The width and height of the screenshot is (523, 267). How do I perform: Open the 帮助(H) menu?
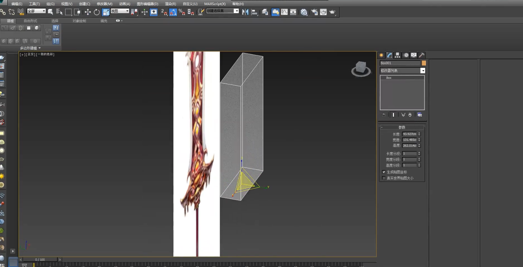pyautogui.click(x=238, y=4)
